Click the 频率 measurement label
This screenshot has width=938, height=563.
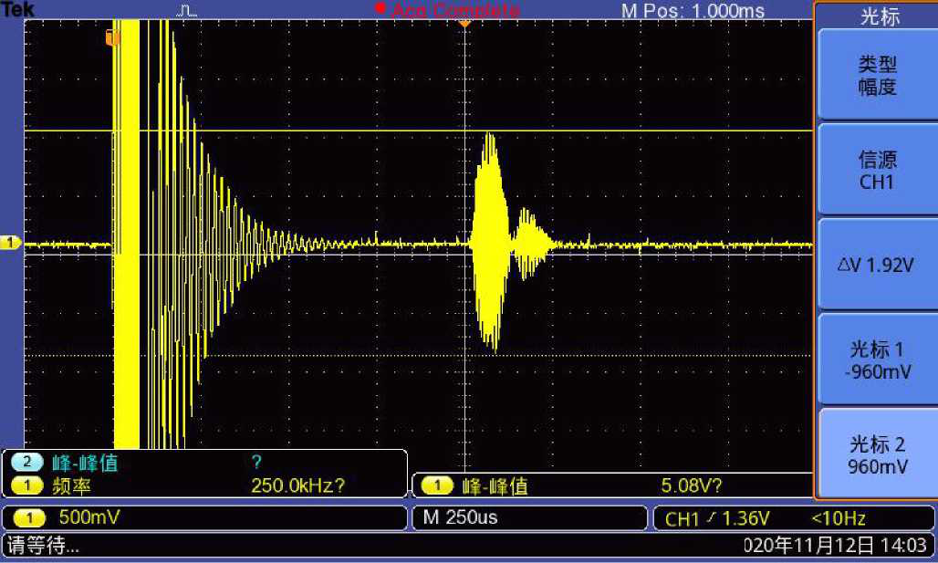tap(72, 485)
